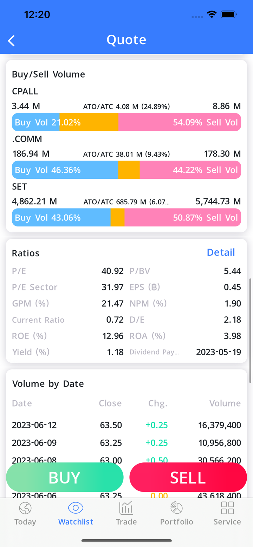Tap the Quote page title

click(126, 40)
